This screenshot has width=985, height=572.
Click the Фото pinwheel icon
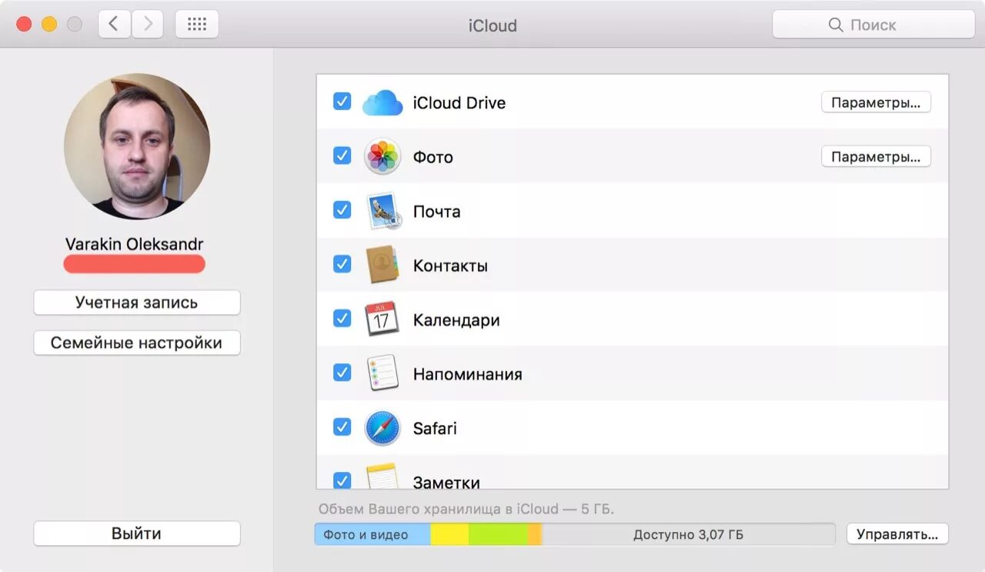point(382,157)
